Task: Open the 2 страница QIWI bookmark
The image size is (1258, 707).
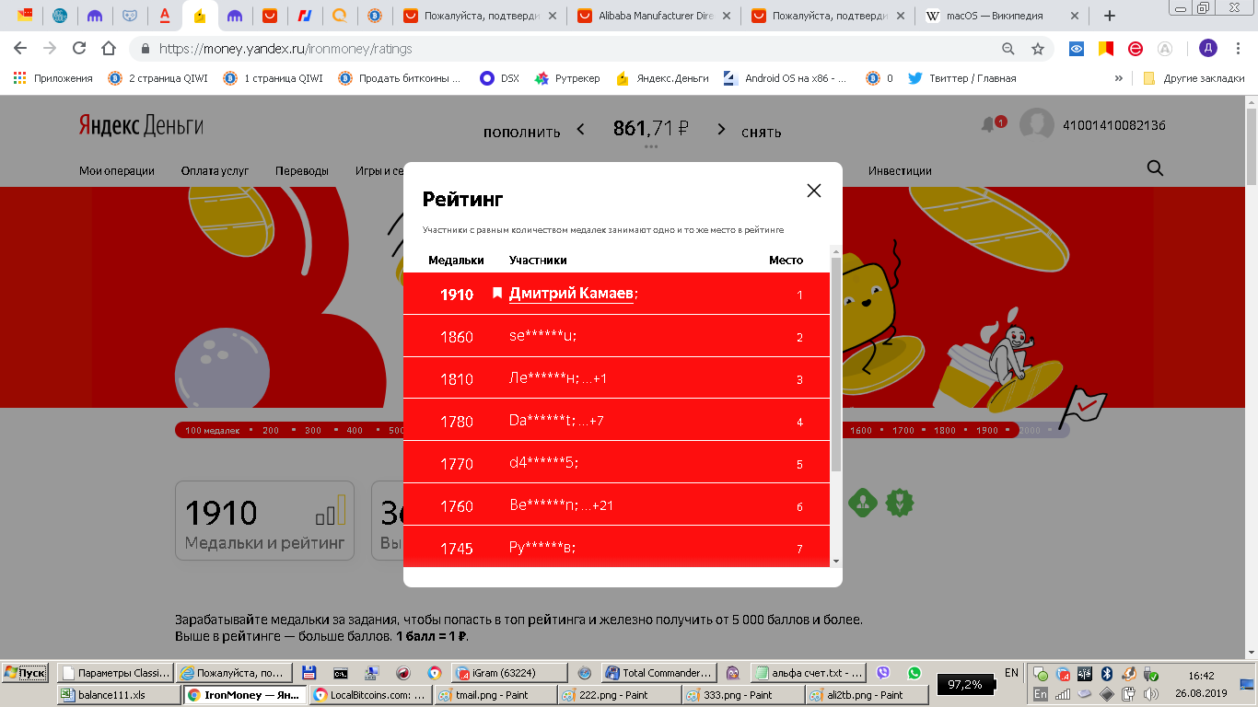Action: coord(157,78)
